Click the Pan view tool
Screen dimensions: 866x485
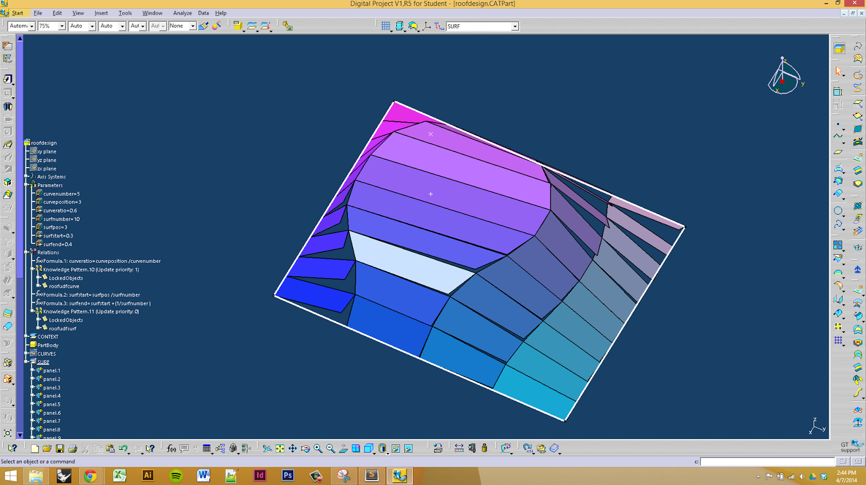292,448
